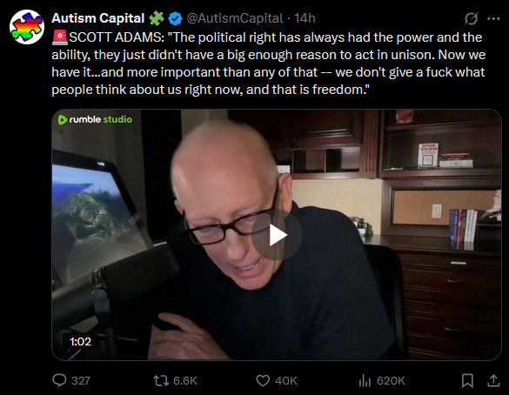Screen dimensions: 509x395
Task: Click the share upload arrow icon
Action: pyautogui.click(x=493, y=380)
